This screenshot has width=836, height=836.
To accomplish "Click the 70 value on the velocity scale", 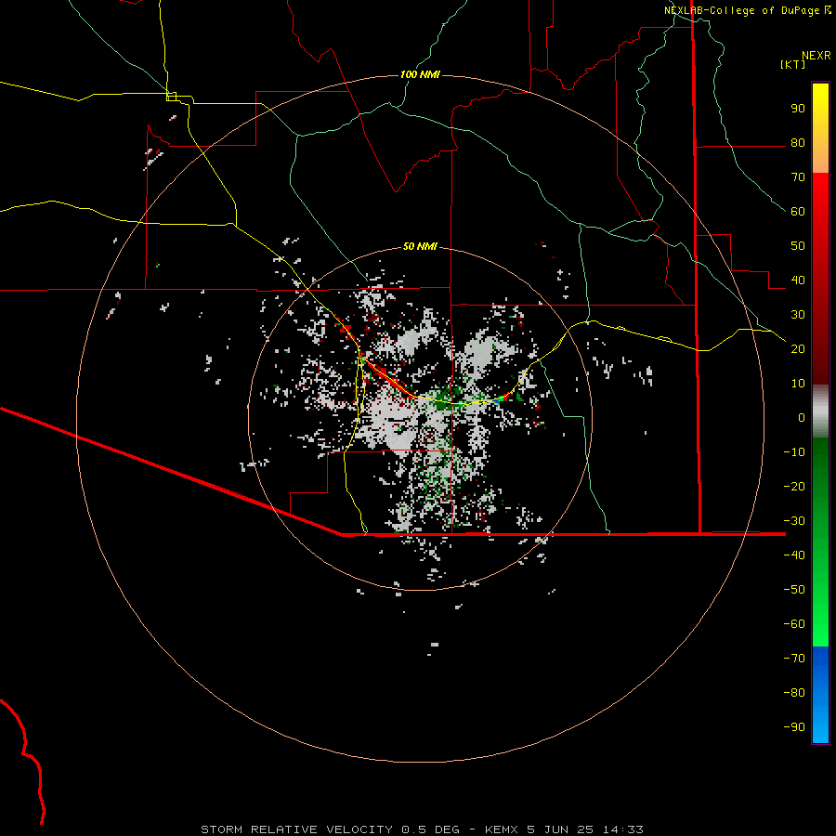I will click(x=798, y=177).
